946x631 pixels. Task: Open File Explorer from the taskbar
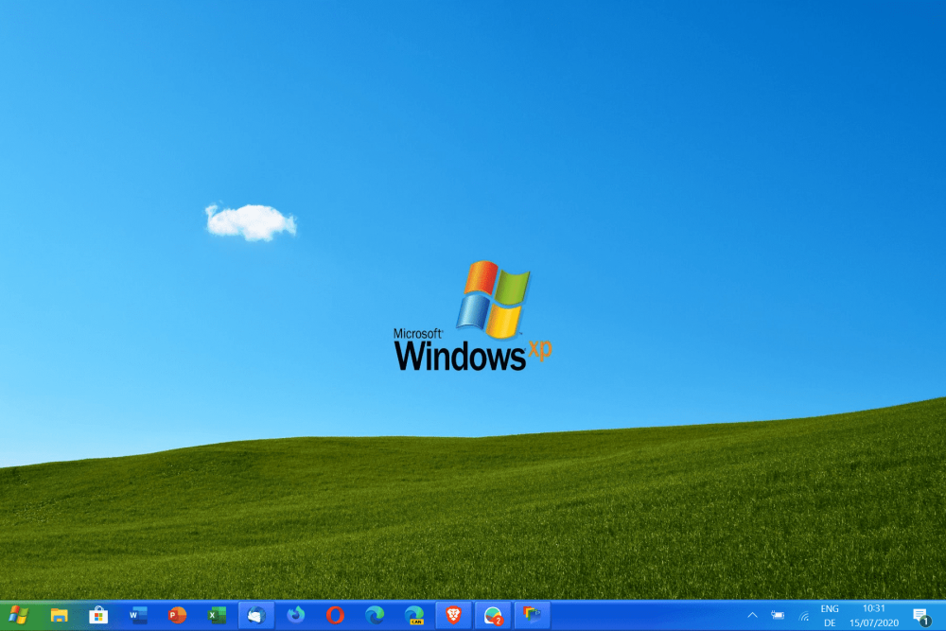(59, 615)
